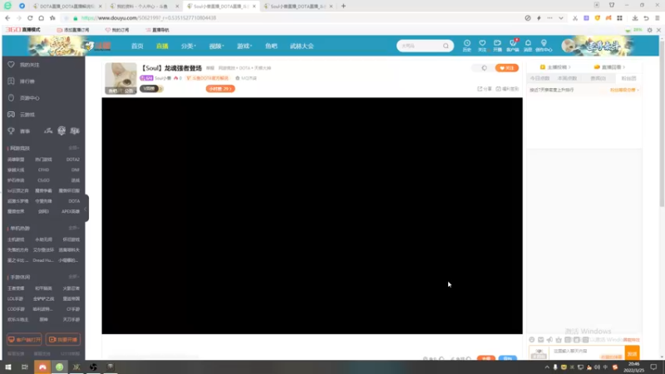Image resolution: width=665 pixels, height=374 pixels.
Task: Toggle the switch next to follow button
Action: pyautogui.click(x=484, y=68)
